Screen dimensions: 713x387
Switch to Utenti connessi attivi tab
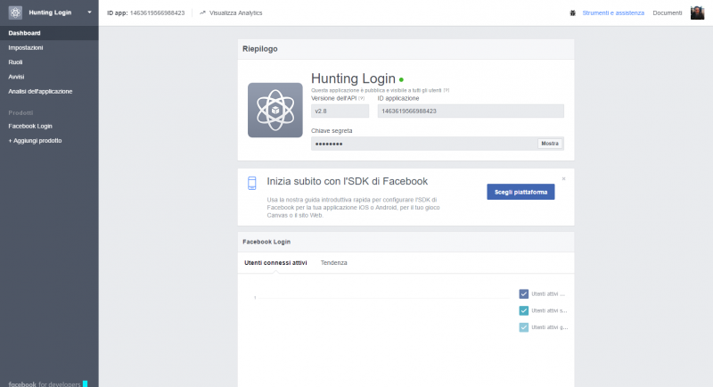coord(275,263)
